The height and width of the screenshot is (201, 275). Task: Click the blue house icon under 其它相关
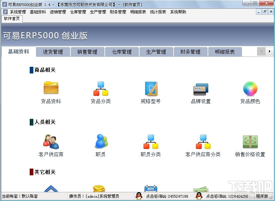coord(51,189)
